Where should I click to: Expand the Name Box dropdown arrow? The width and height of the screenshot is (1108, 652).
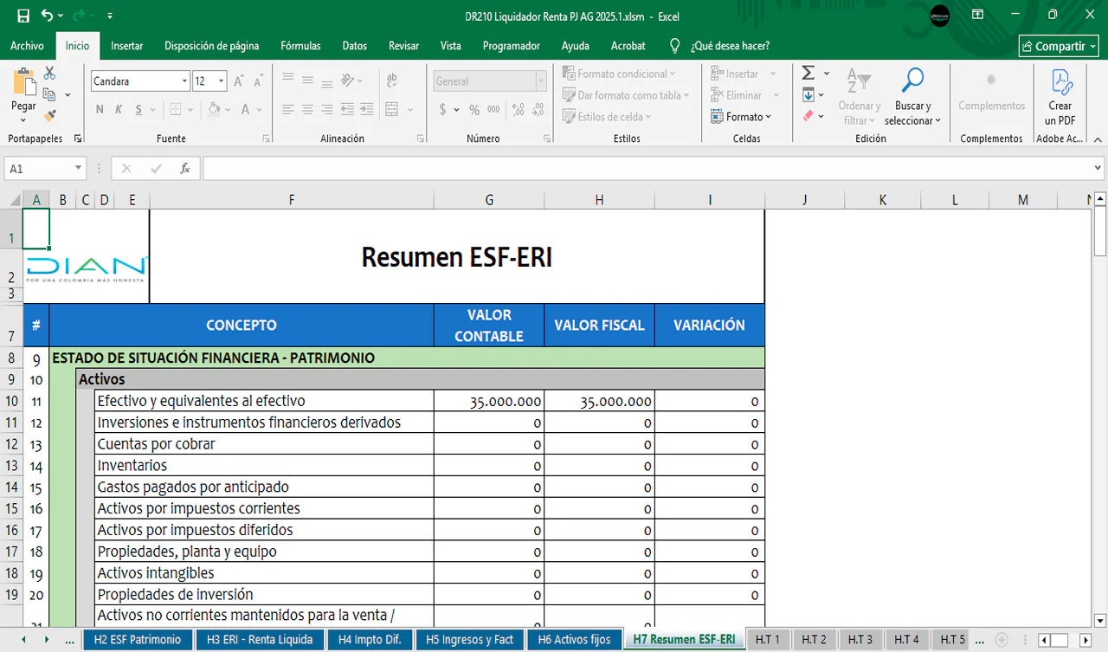pos(78,169)
